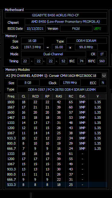This screenshot has width=112, height=198.
Task: Click the BIOS version field F62d
Action: (76, 29)
